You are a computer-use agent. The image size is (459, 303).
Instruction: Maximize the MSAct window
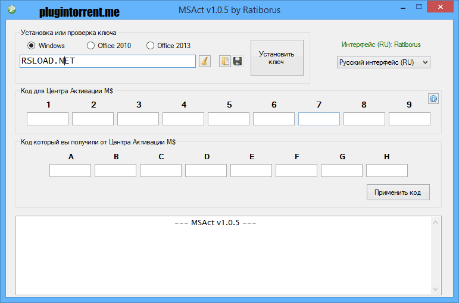click(x=419, y=7)
